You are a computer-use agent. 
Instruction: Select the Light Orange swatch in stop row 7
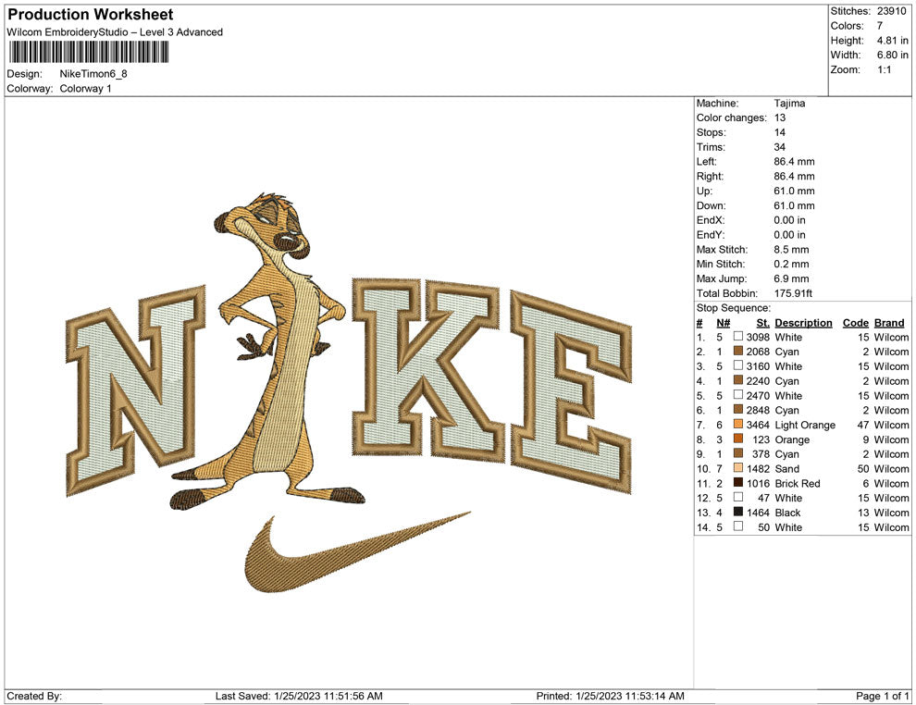(737, 424)
